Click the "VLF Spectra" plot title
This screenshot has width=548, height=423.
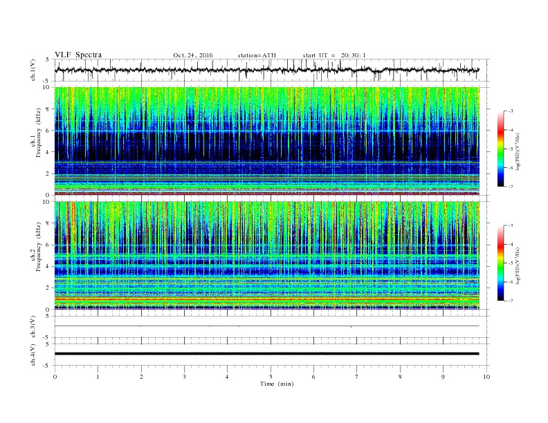[78, 55]
